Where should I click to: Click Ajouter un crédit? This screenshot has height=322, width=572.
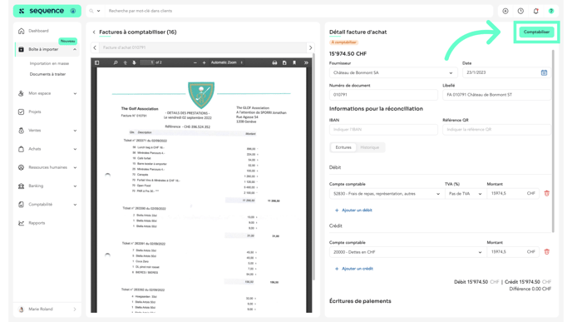tap(354, 269)
